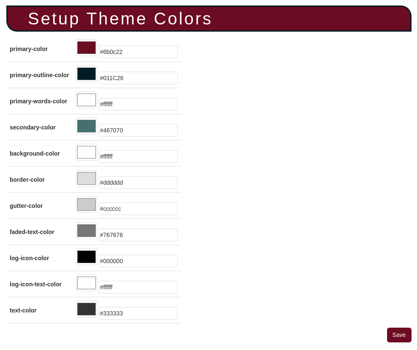Open the primary-outline-color swatch picker
This screenshot has height=350, width=417.
tap(87, 74)
